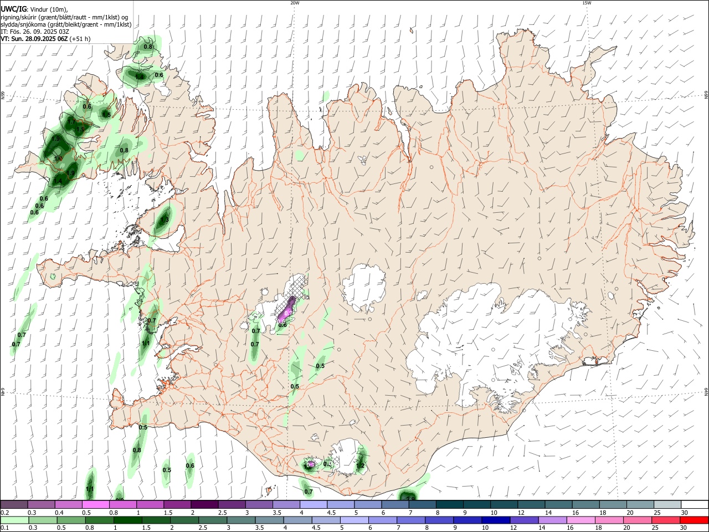Click the 'rigning/skúrir (grænt/blátt/rautt' legend description line
The image size is (709, 532).
(x=64, y=17)
